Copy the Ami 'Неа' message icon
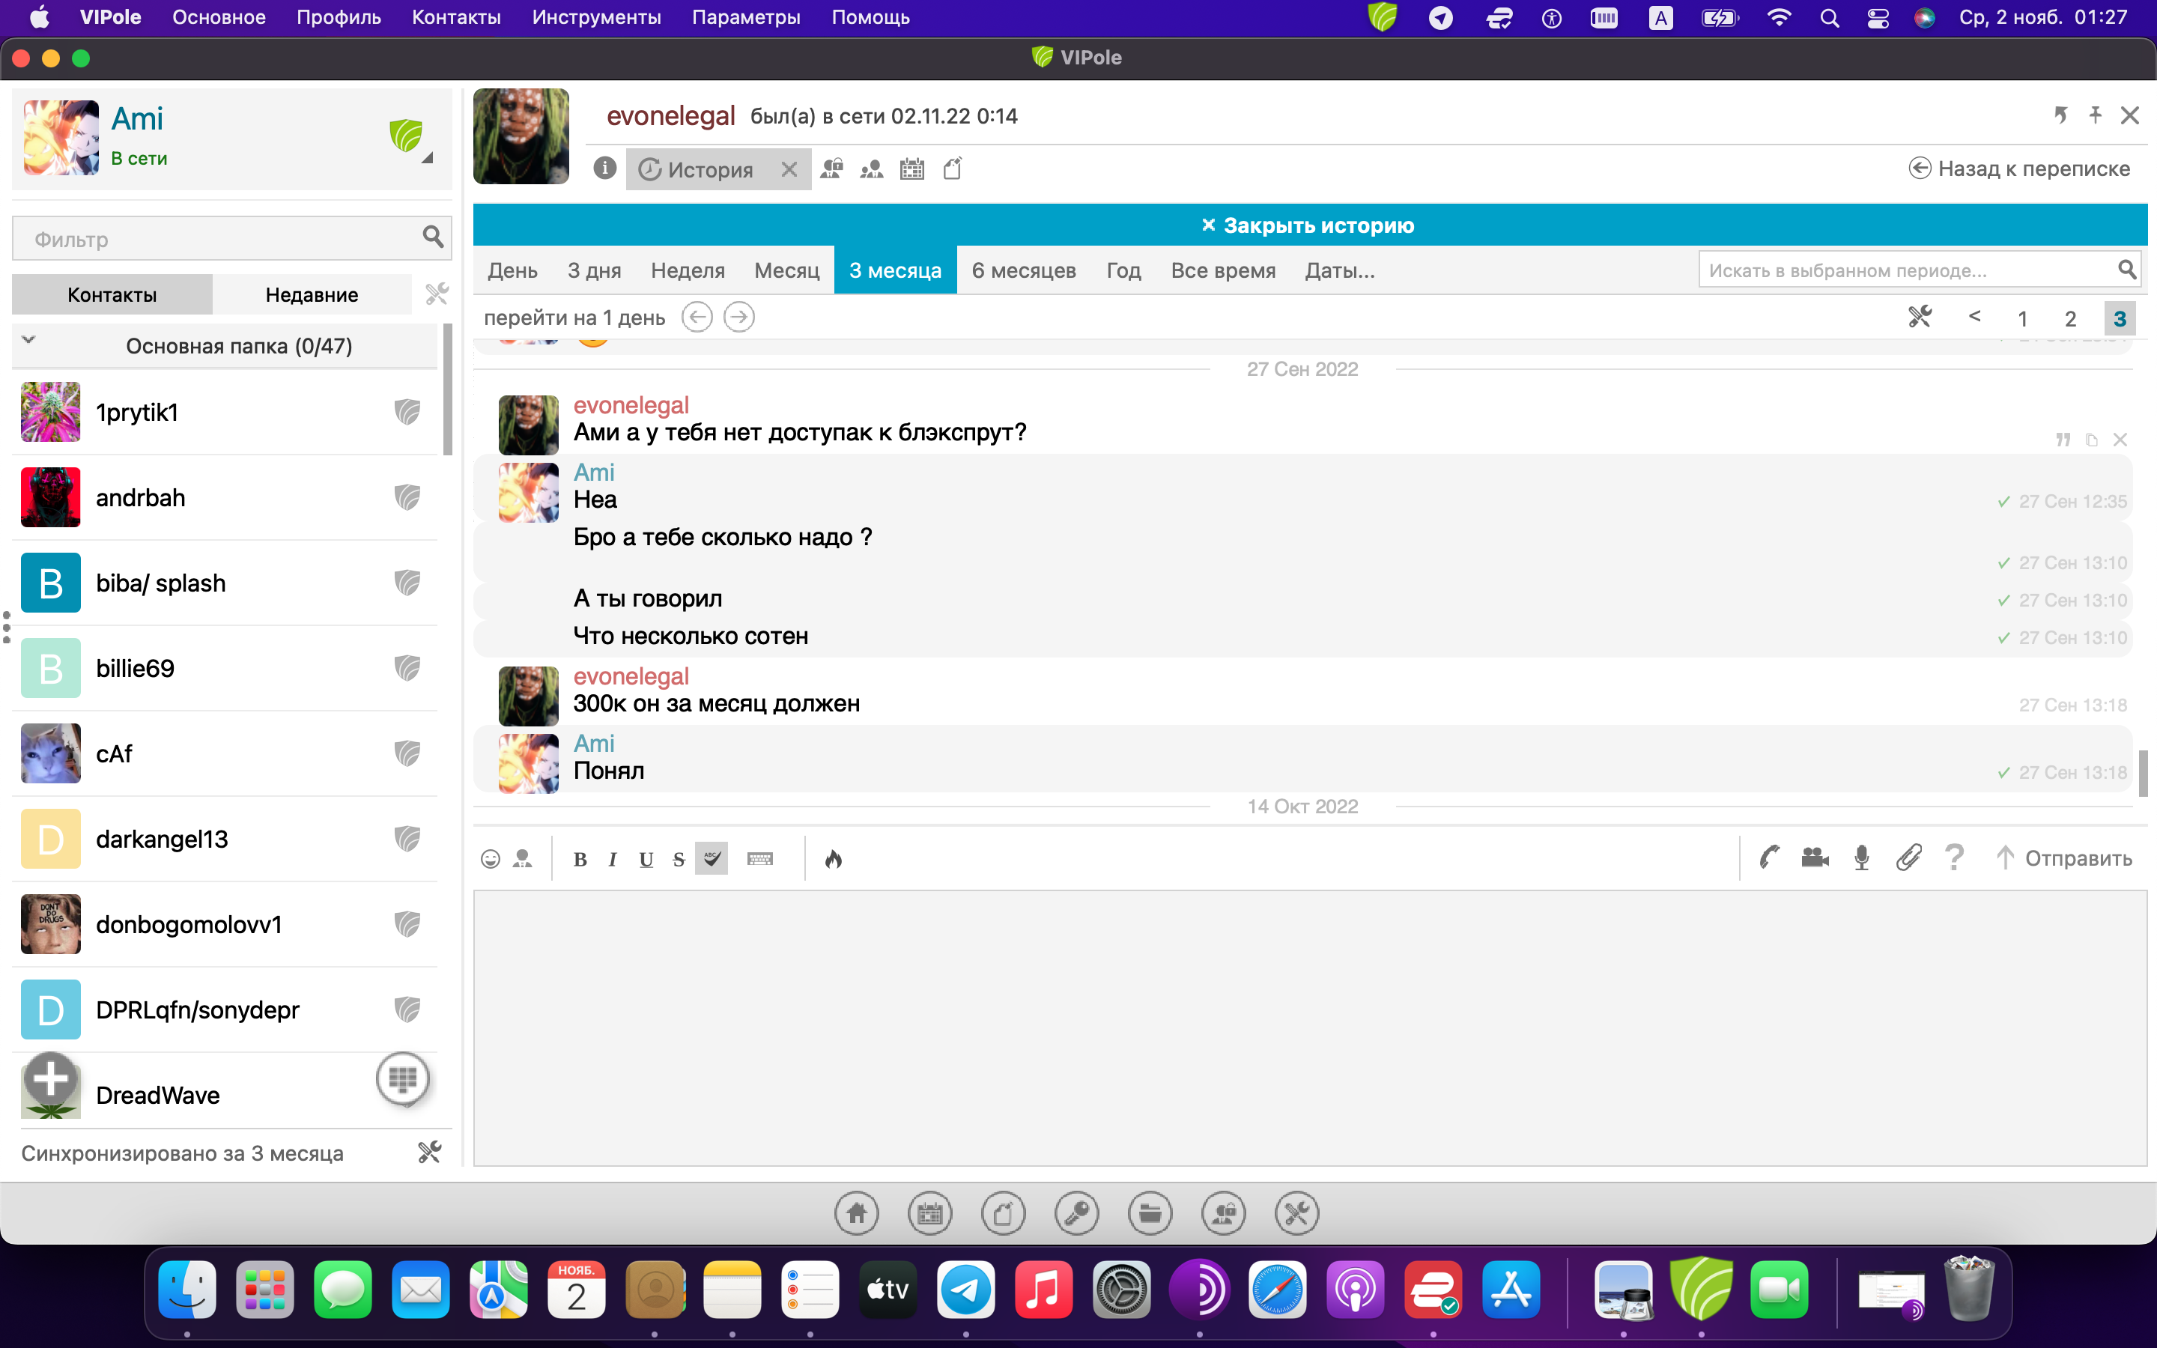 tap(2092, 440)
